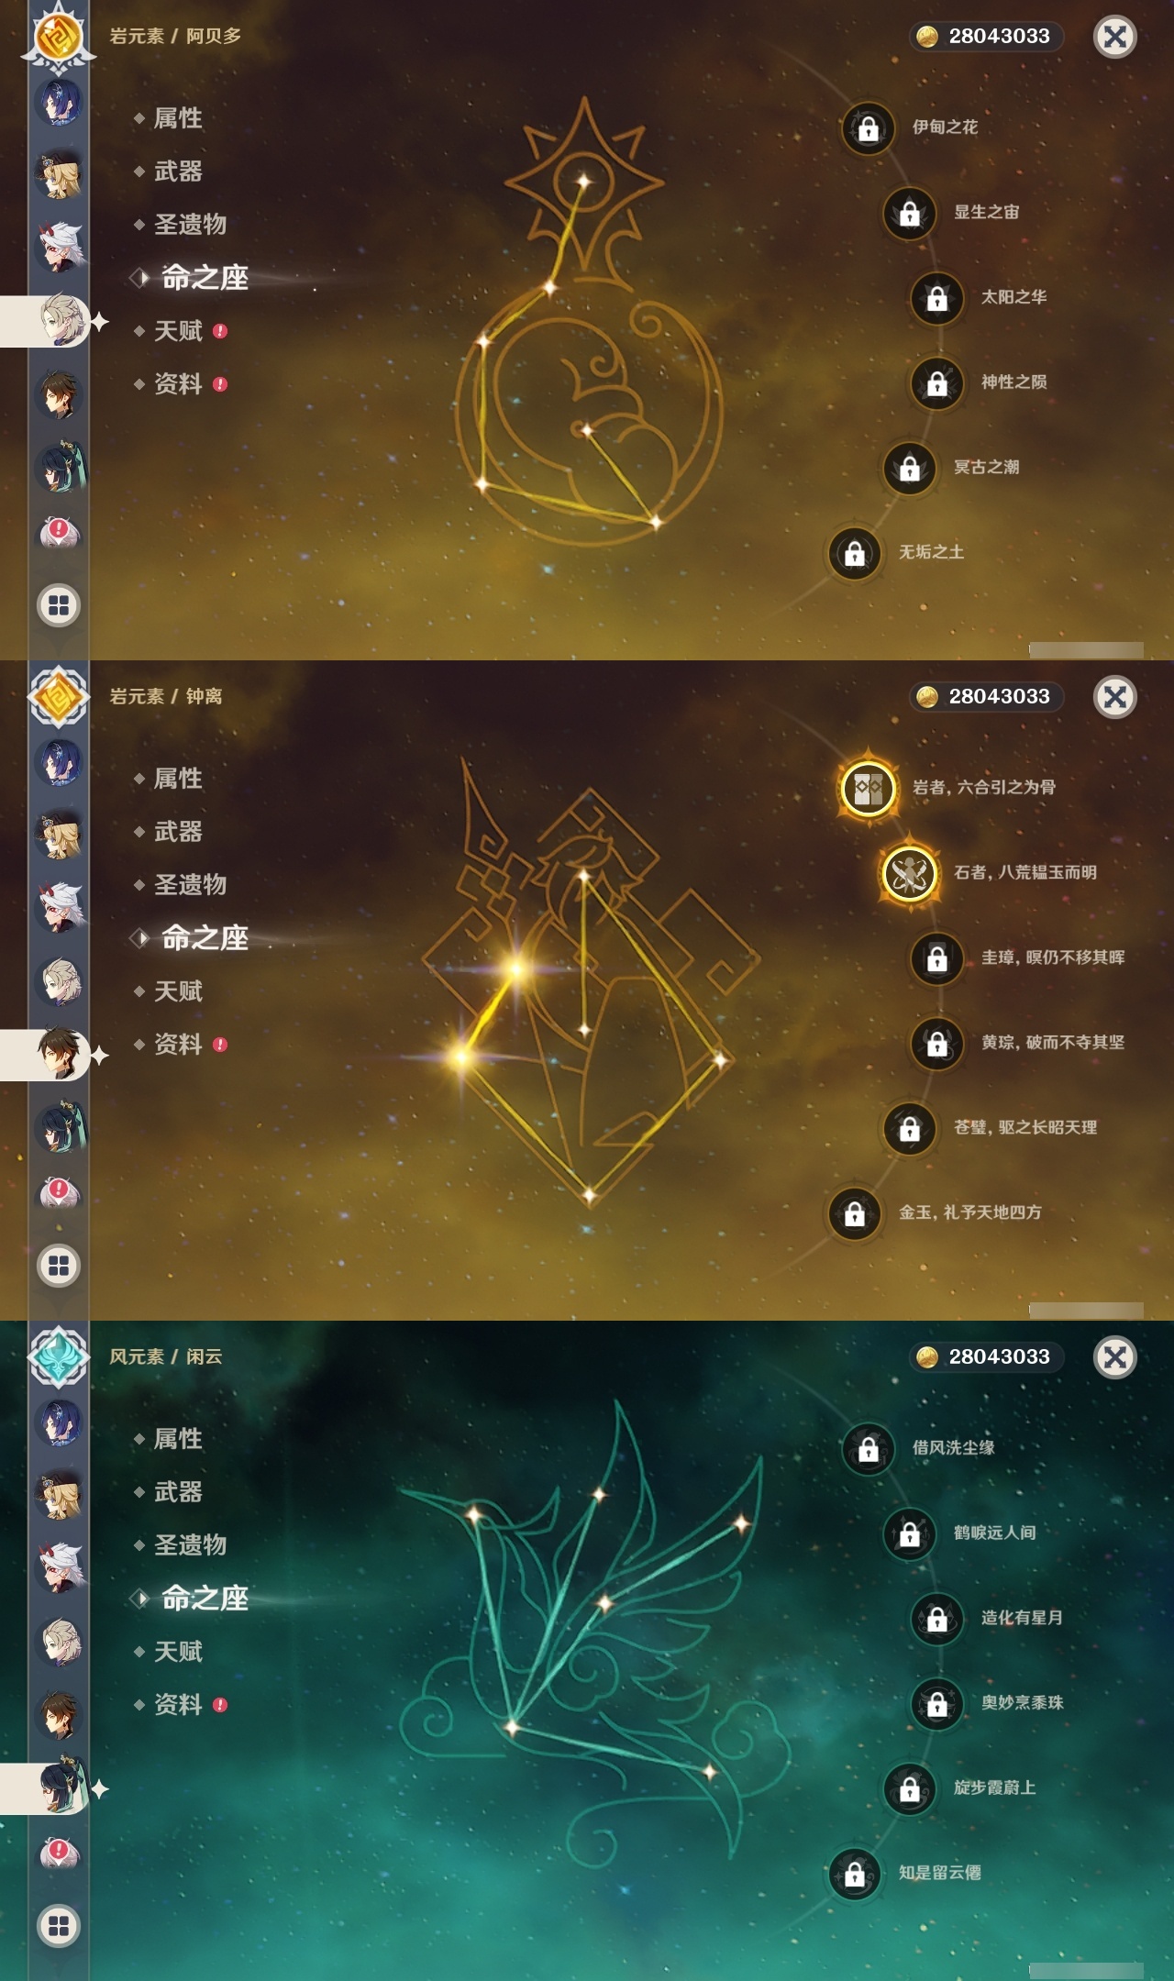Click the lock icon for 金玉, 礼予天地四方

pos(855,1213)
